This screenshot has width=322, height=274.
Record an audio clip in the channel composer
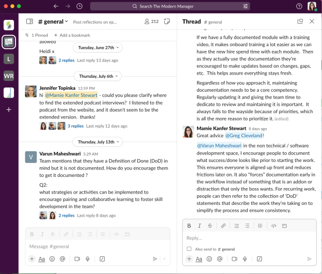point(87,259)
